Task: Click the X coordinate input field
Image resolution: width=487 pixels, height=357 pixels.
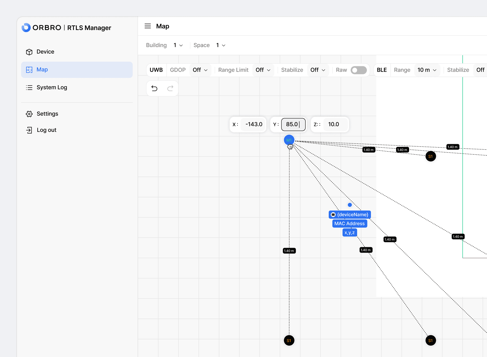Action: pos(254,124)
